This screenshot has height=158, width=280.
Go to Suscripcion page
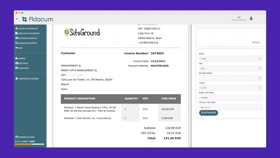point(22,68)
